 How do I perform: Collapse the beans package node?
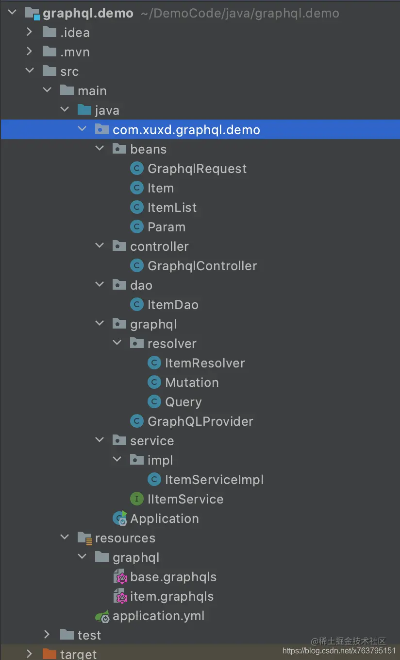pyautogui.click(x=100, y=148)
